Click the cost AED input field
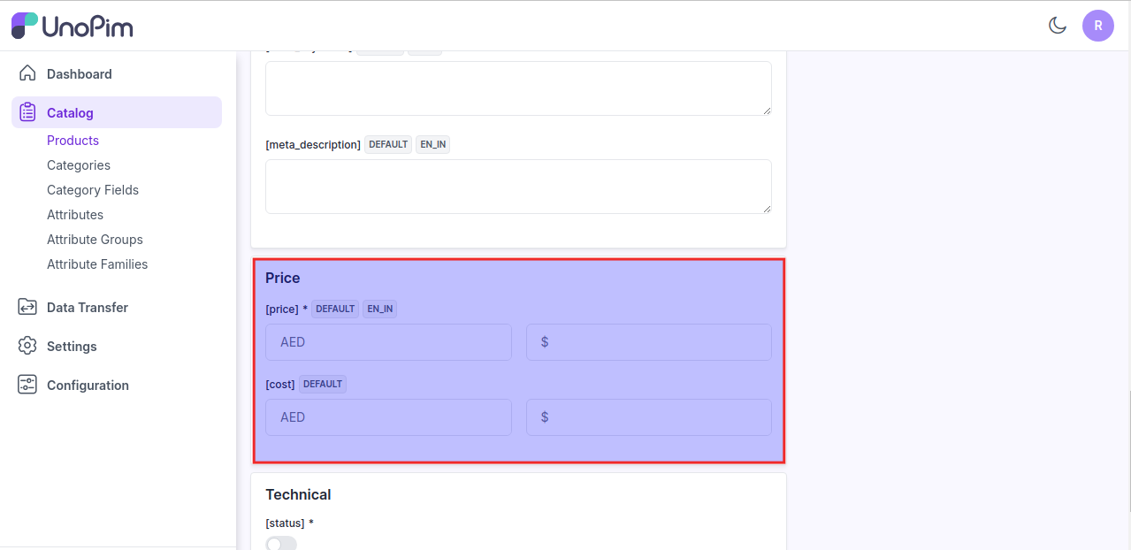 point(388,417)
